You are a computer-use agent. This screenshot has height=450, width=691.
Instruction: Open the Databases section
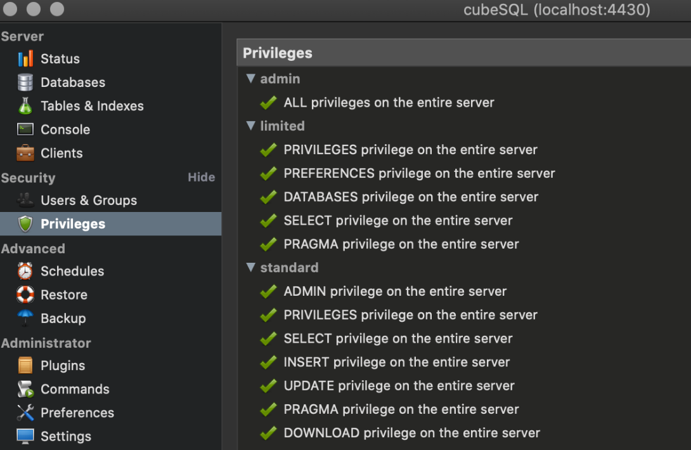tap(73, 83)
